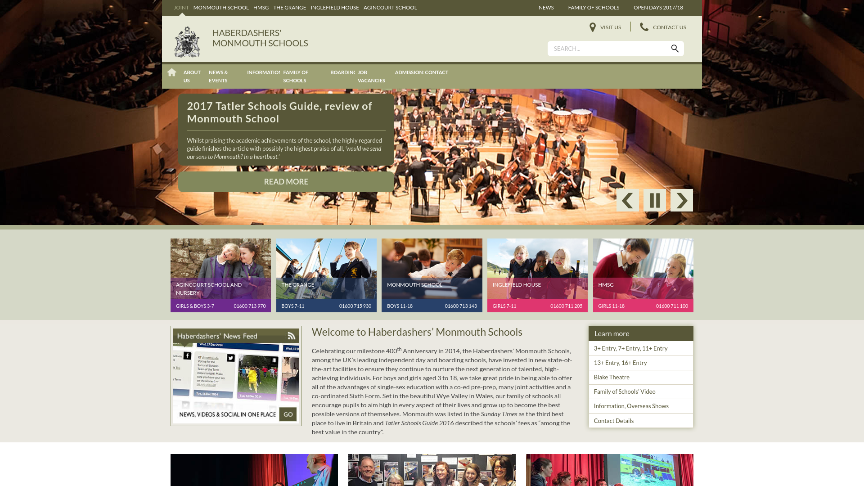Open bottom-middle group photo thumbnail
Image resolution: width=864 pixels, height=486 pixels.
pos(432,470)
